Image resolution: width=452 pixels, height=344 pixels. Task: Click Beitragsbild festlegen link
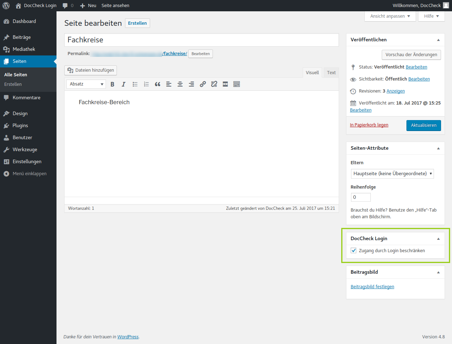(372, 287)
